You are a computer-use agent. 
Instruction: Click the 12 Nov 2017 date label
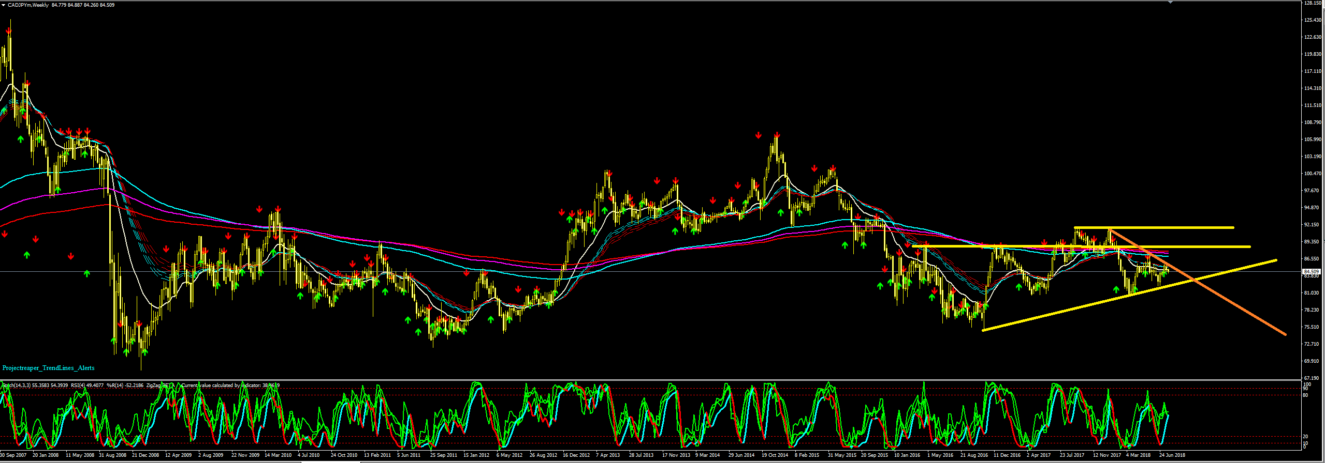click(1107, 455)
